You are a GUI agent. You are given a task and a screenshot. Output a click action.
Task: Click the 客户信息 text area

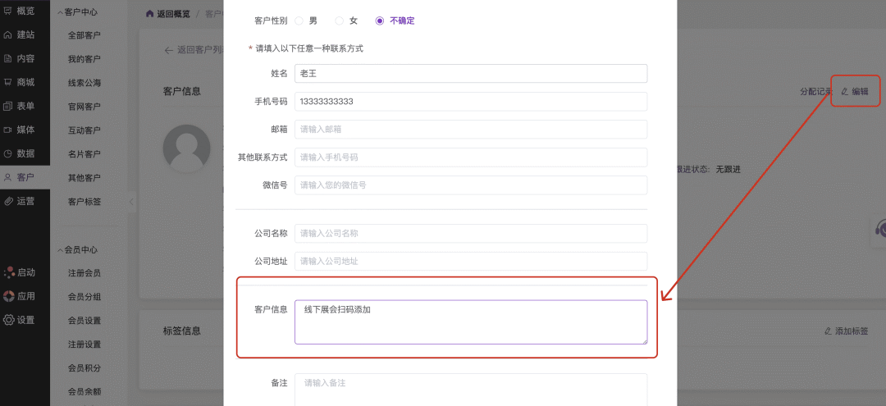[x=470, y=322]
